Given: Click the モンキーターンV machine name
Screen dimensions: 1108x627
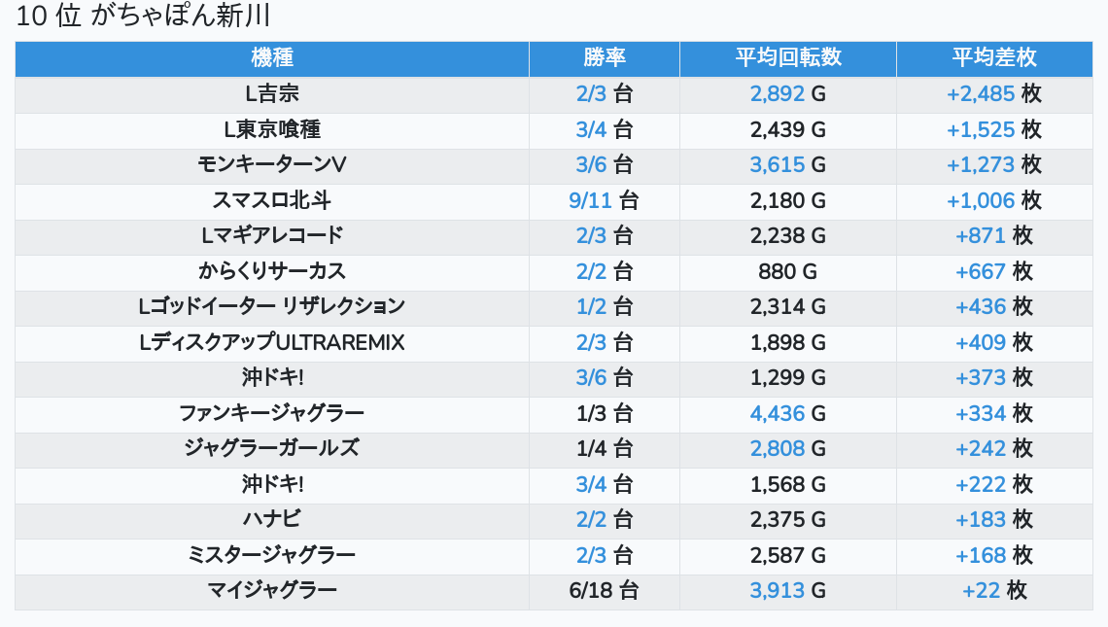Looking at the screenshot, I should click(x=272, y=165).
